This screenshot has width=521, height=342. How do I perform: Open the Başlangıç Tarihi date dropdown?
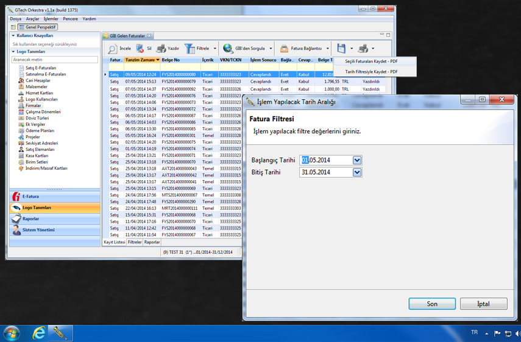pyautogui.click(x=357, y=160)
